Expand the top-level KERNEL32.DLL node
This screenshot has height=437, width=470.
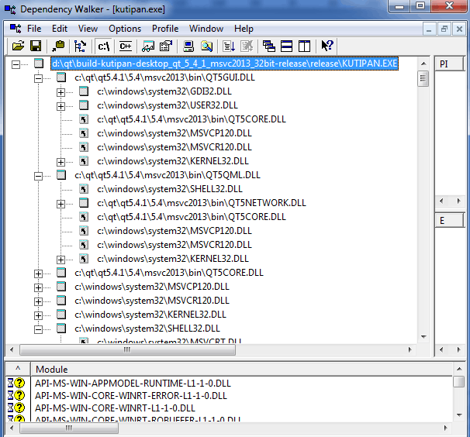(38, 315)
